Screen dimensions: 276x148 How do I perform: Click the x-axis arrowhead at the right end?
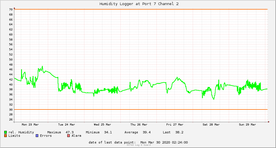point(269,122)
